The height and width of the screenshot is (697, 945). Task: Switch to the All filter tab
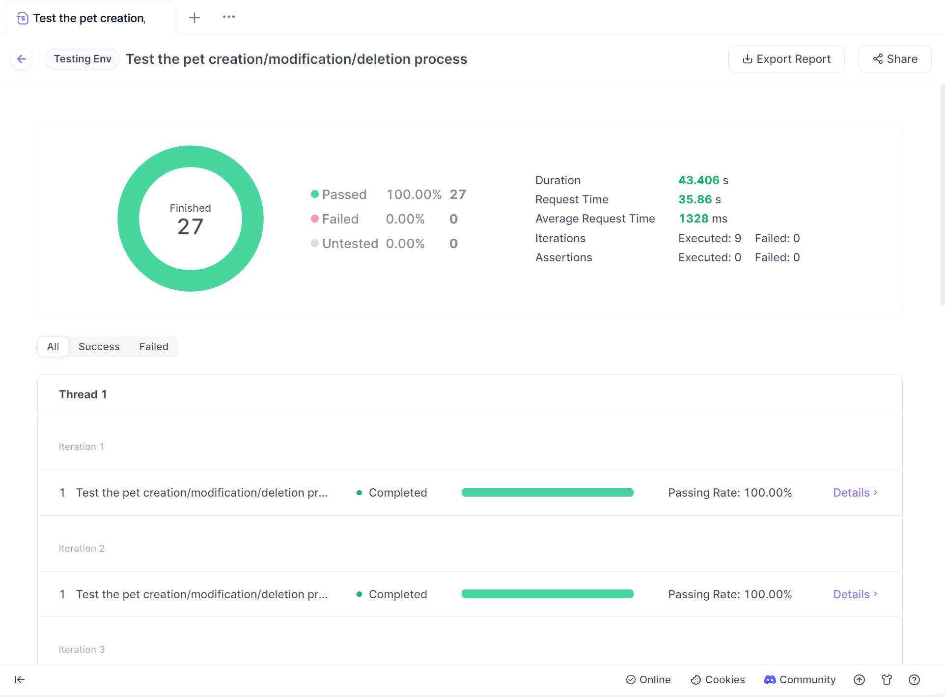click(x=53, y=347)
